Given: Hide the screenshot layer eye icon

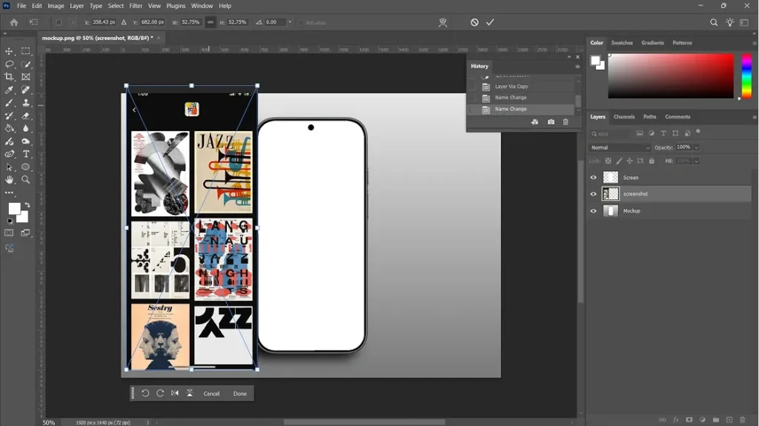Looking at the screenshot, I should pos(594,194).
